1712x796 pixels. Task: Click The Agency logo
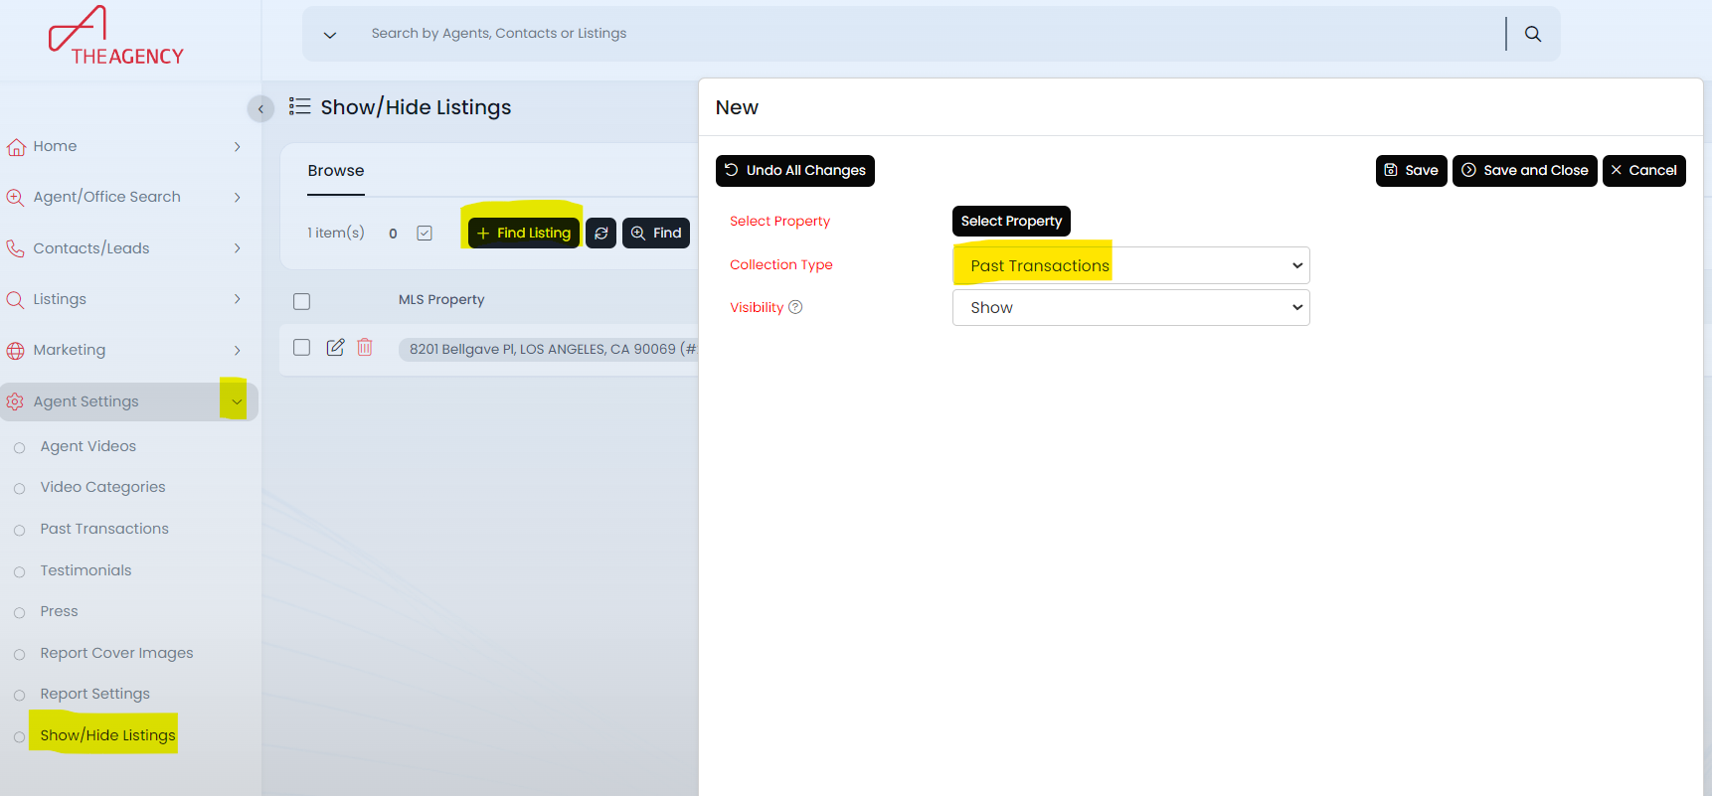pos(116,36)
